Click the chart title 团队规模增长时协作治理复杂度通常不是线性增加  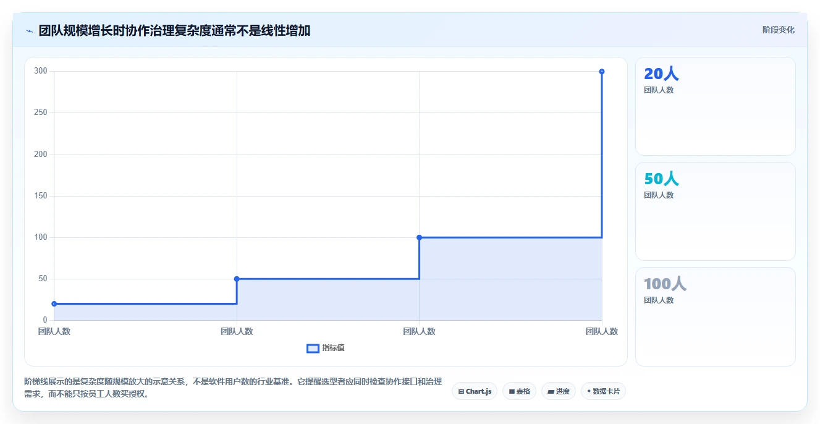(174, 30)
